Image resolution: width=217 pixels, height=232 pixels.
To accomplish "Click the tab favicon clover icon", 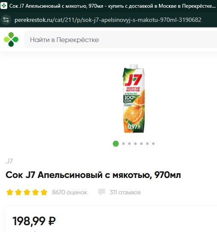I will (x=4, y=6).
